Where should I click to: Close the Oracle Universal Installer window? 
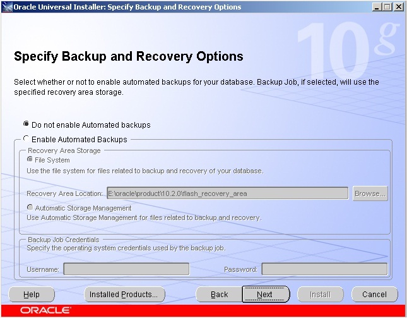pyautogui.click(x=399, y=7)
